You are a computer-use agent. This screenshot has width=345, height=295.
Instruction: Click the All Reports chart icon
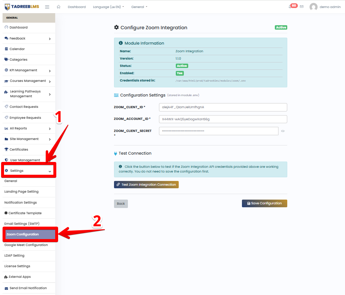click(x=6, y=128)
